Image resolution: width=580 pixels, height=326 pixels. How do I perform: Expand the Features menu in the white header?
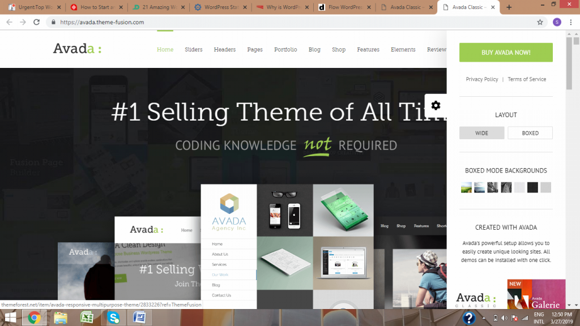tap(368, 50)
